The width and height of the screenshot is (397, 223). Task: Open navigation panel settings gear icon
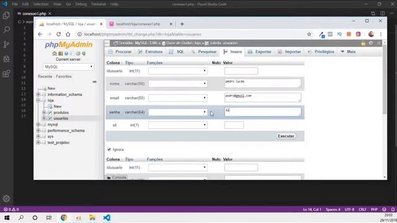tap(78, 53)
